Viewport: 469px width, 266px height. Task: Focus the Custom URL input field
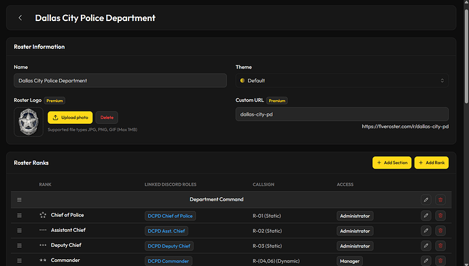[342, 114]
